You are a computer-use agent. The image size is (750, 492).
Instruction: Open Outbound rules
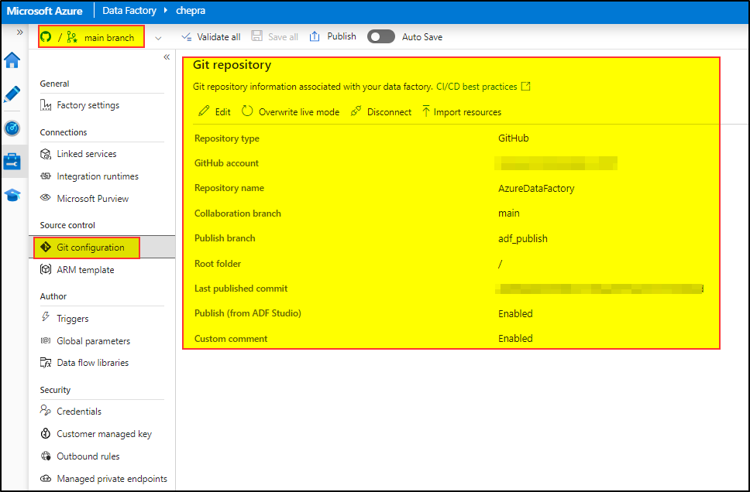88,456
